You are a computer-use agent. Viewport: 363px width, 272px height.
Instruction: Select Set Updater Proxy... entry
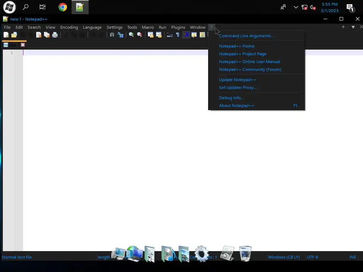pos(256,87)
